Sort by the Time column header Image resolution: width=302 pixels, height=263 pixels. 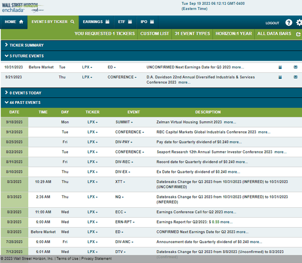pos(43,112)
